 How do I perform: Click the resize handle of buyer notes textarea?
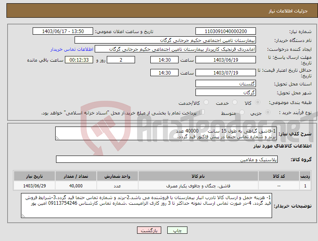click(x=23, y=216)
